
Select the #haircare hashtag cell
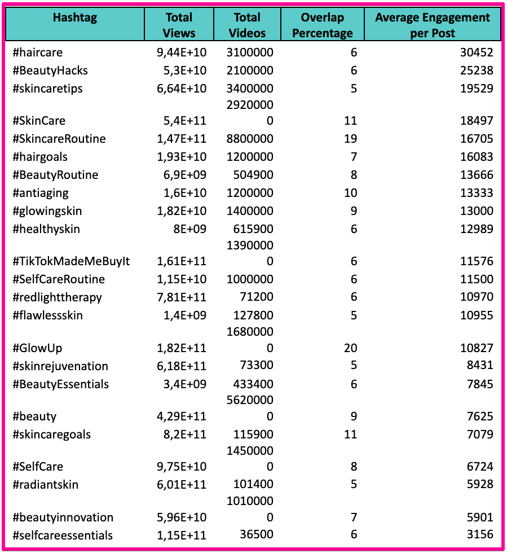(38, 53)
